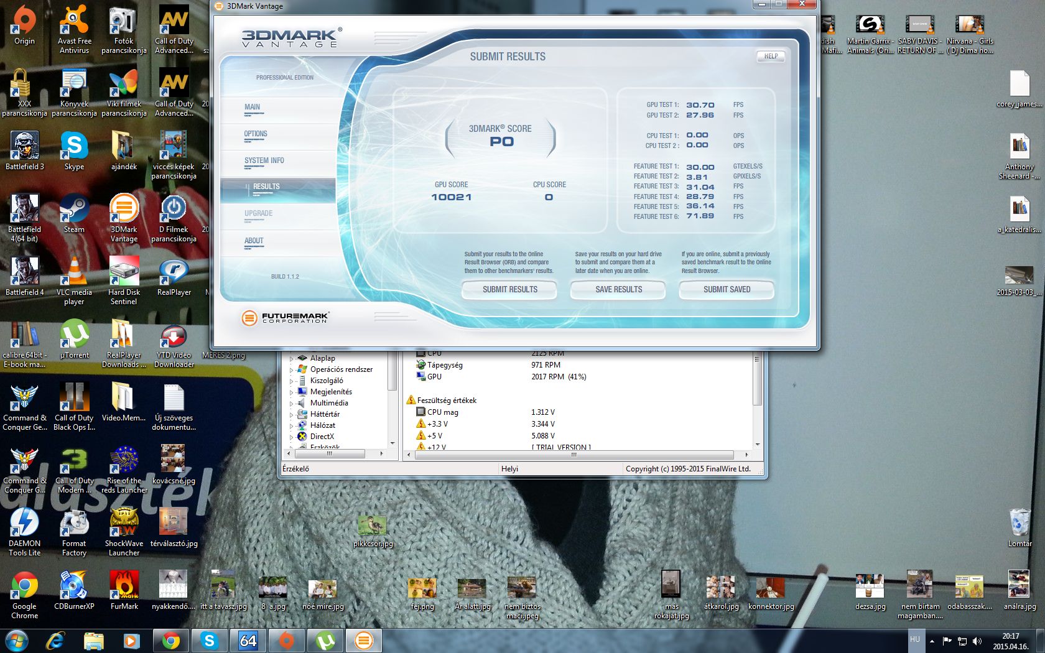The height and width of the screenshot is (653, 1045).
Task: Click the SAVE RESULTS button
Action: click(618, 289)
